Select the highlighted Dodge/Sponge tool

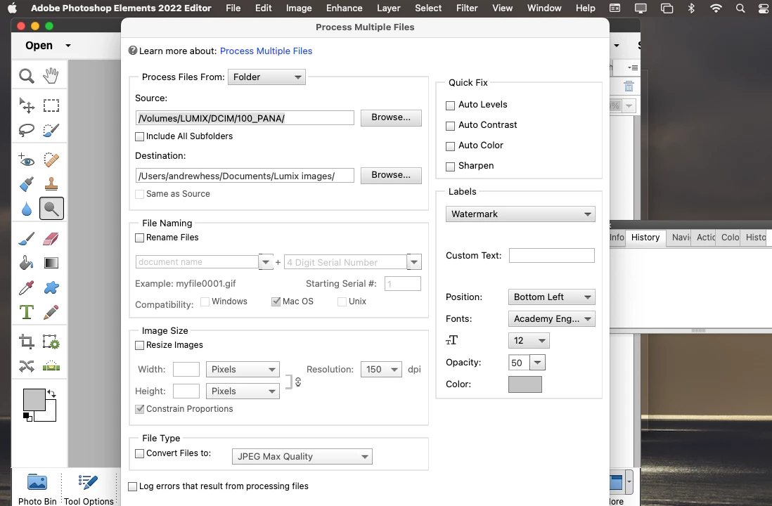(51, 209)
